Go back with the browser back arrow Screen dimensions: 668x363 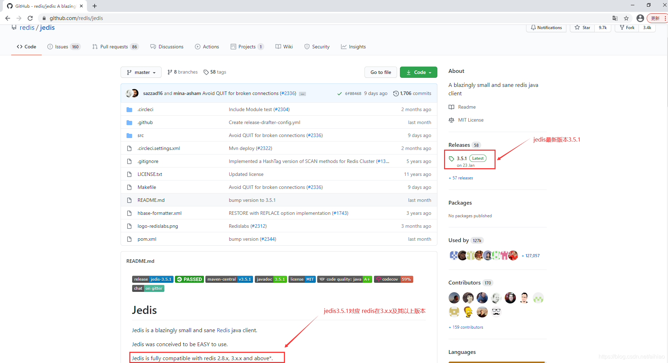(x=8, y=18)
